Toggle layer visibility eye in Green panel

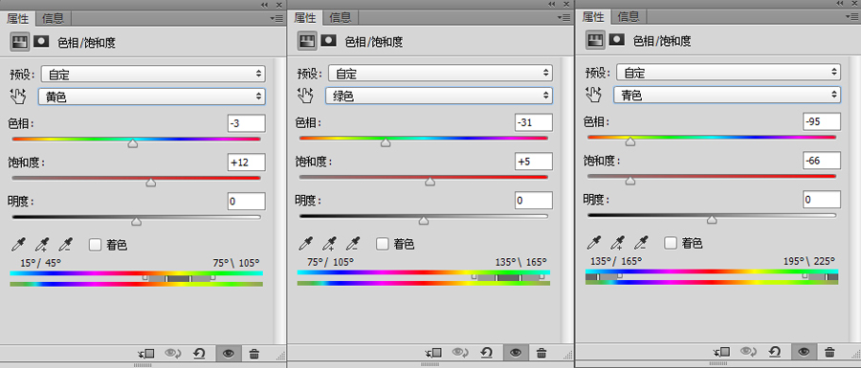[516, 353]
